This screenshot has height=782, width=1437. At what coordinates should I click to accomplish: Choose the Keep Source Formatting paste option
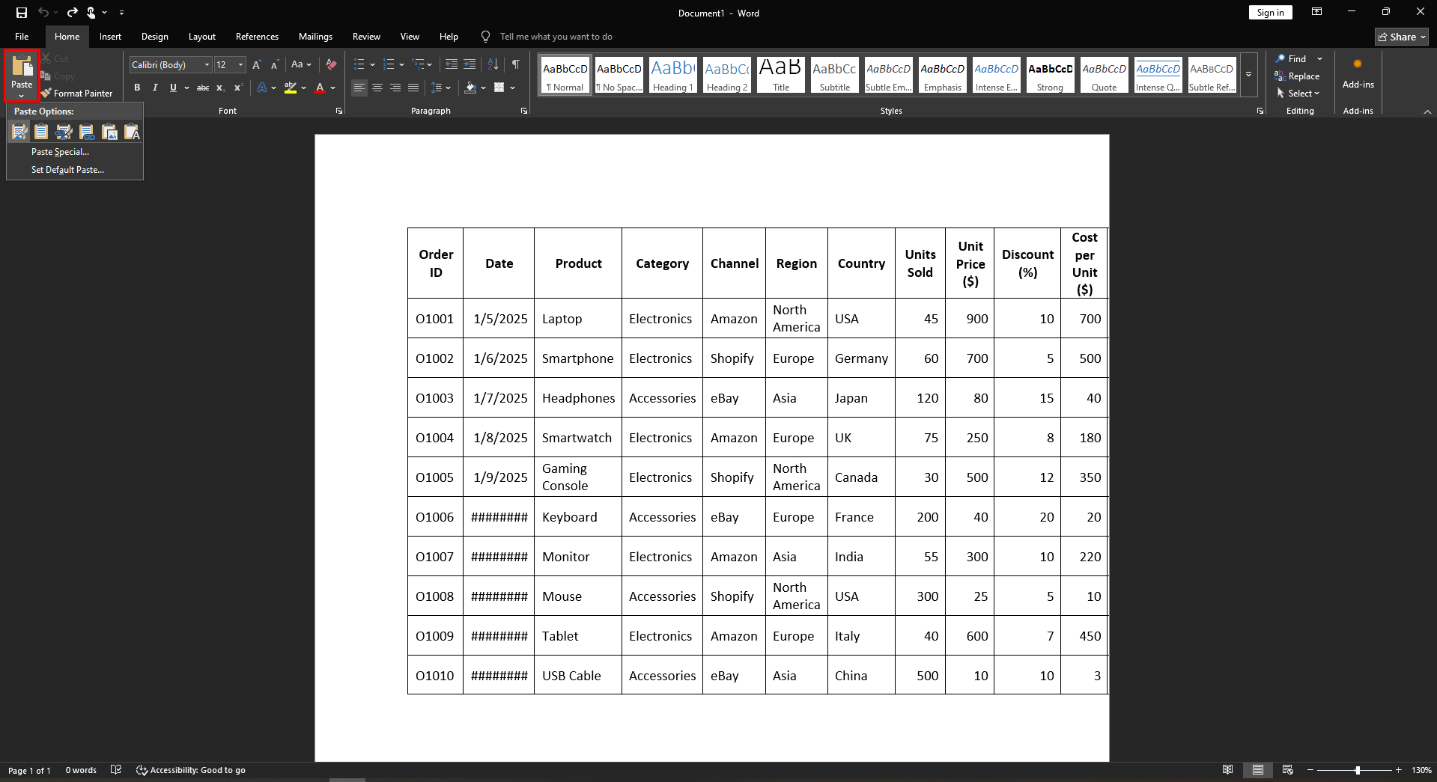19,132
